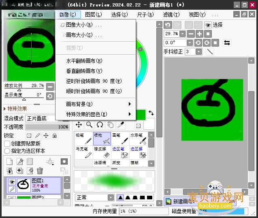
Task: Toggle transparent color checkerboard swatch
Action: point(138,126)
